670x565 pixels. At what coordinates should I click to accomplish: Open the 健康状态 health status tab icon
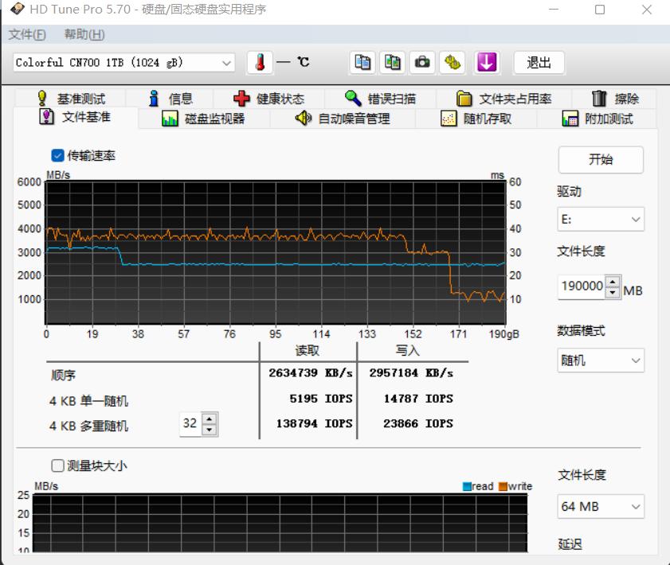[x=242, y=98]
